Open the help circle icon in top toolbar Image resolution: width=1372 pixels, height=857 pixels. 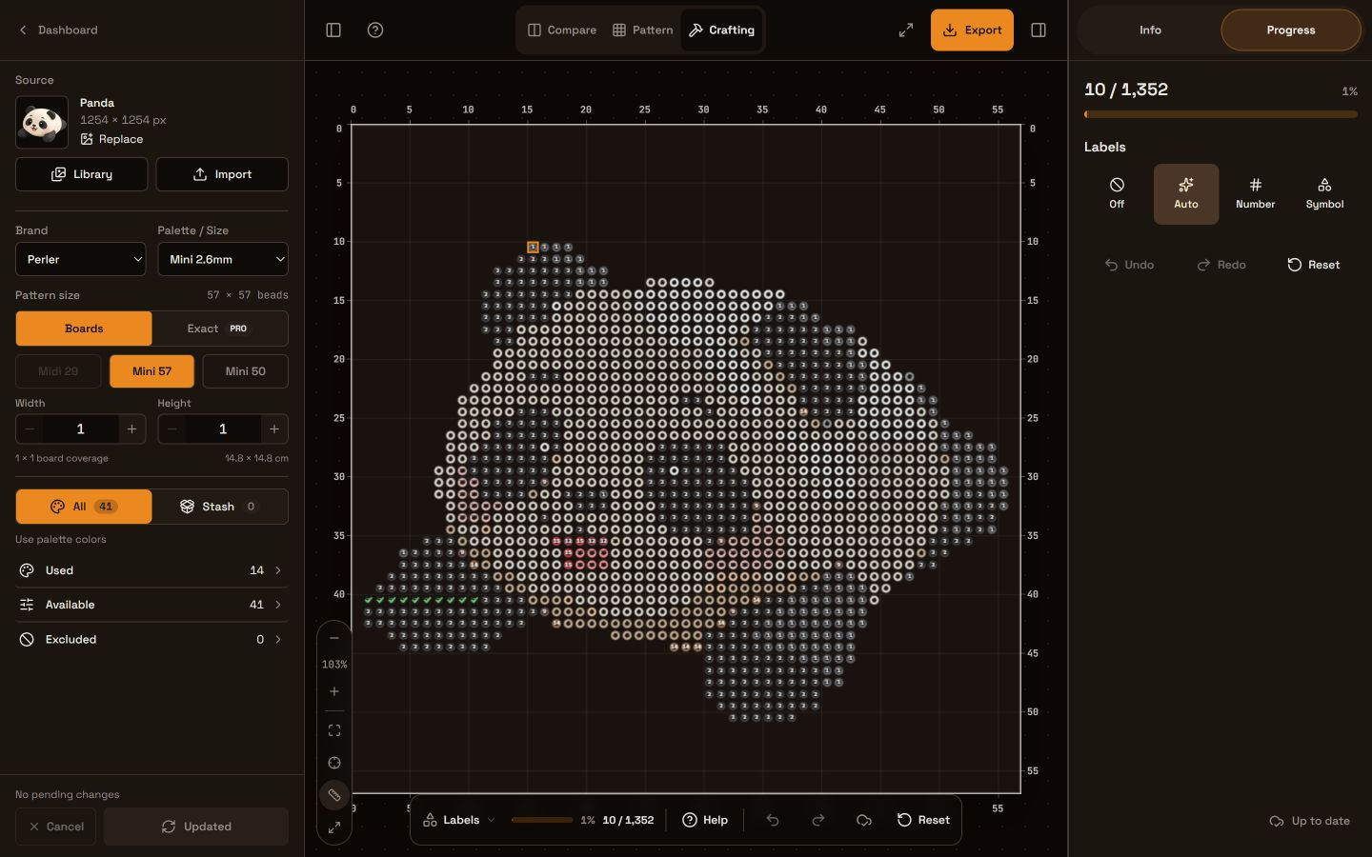coord(375,30)
